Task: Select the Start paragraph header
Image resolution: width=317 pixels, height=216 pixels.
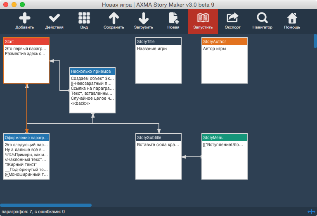Action: [x=26, y=41]
